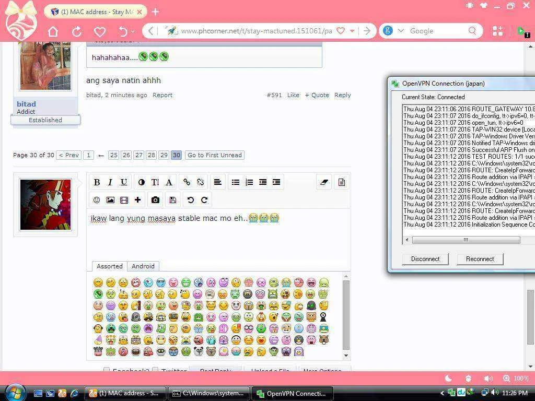Click the OpenVPN log horizontal scrollbar
The height and width of the screenshot is (401, 535).
(x=466, y=240)
